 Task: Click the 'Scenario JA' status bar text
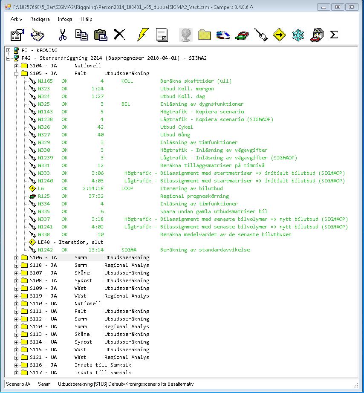18,384
